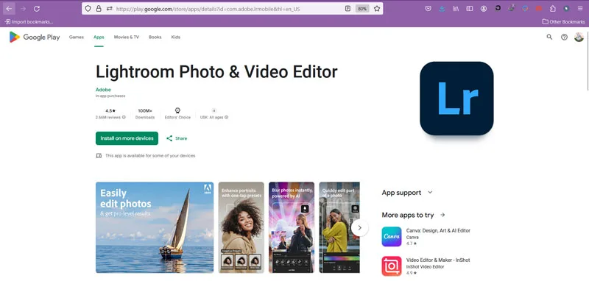Open the Games tab
The width and height of the screenshot is (589, 281).
coord(77,37)
